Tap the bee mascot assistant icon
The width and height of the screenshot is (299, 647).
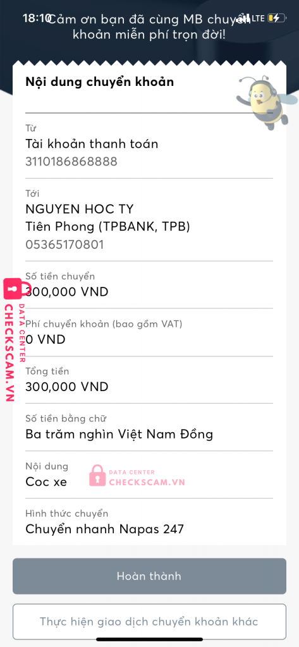click(x=266, y=102)
